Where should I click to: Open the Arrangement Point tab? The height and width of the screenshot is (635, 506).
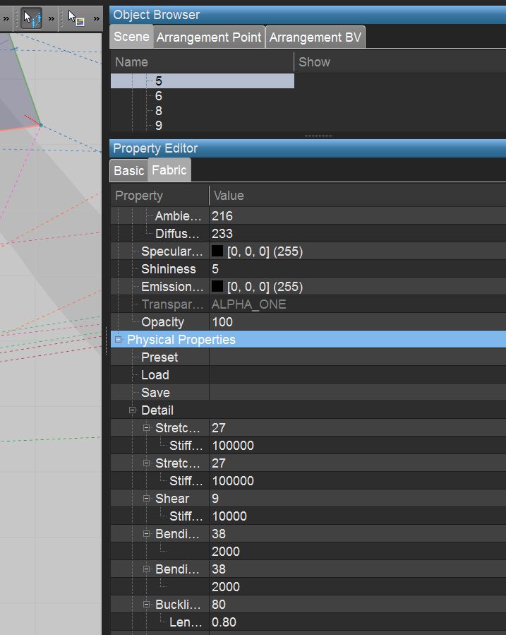coord(209,37)
